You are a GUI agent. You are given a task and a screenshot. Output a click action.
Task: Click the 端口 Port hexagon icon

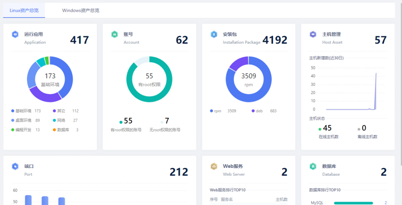[x=15, y=166]
